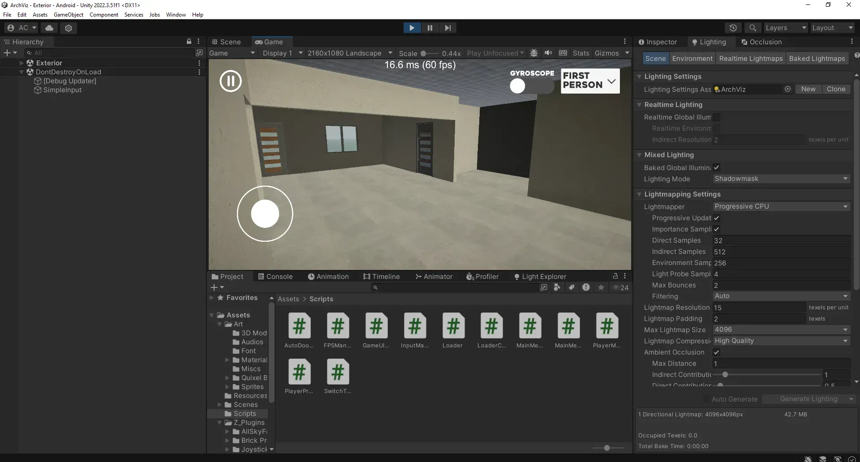Switch to the Console tab
Viewport: 860px width, 462px height.
(x=275, y=277)
